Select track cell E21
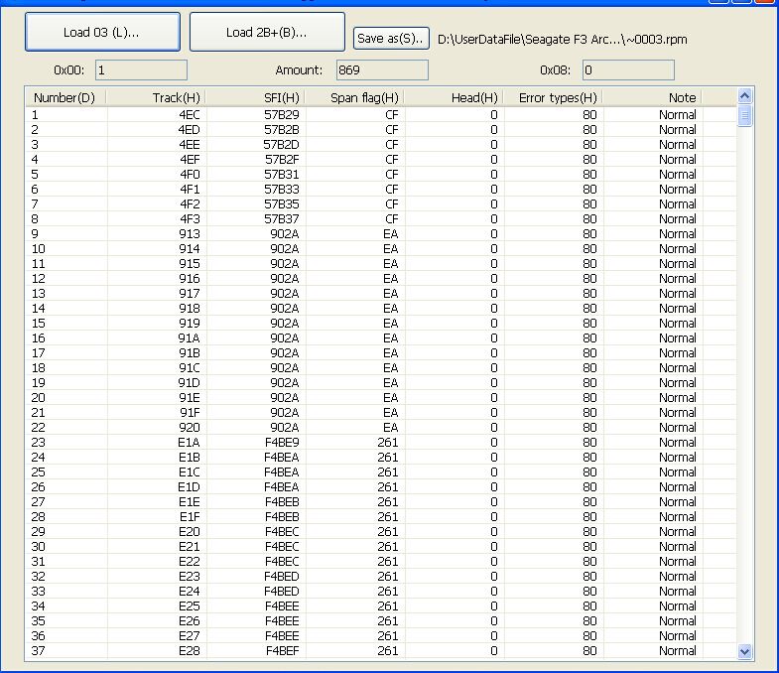Image resolution: width=779 pixels, height=673 pixels. pos(190,547)
